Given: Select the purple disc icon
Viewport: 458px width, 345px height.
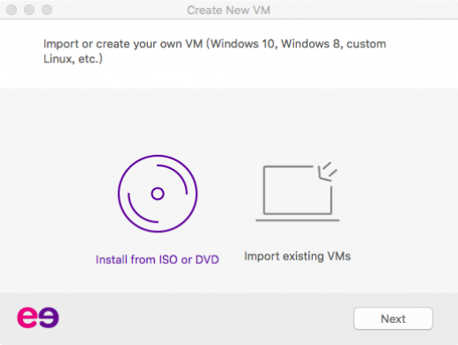Looking at the screenshot, I should tap(158, 194).
